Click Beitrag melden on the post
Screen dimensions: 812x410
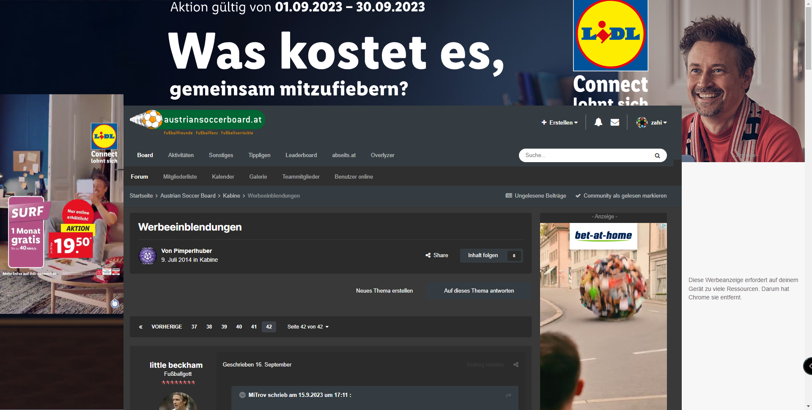(485, 365)
